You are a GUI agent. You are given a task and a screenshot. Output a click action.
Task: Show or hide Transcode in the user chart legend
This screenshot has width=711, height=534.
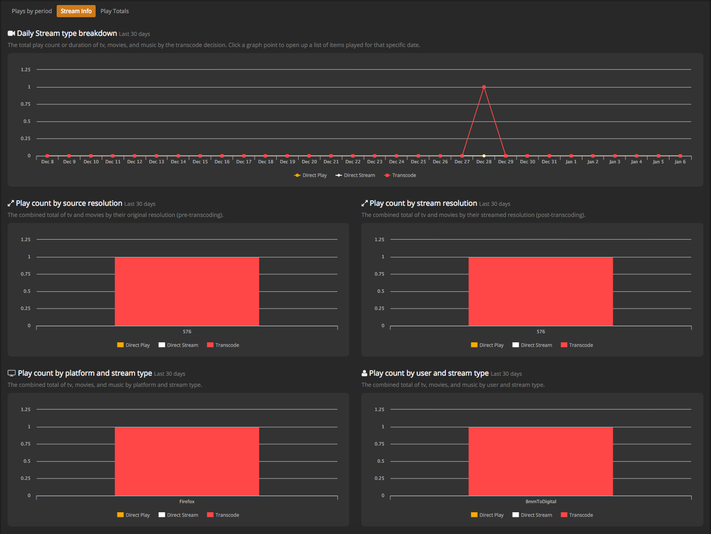pos(577,515)
